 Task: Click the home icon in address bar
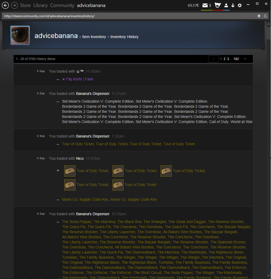[x=259, y=16]
